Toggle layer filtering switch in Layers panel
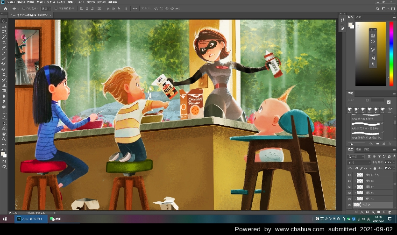Screen dimensions: 397x235 click(x=394, y=156)
